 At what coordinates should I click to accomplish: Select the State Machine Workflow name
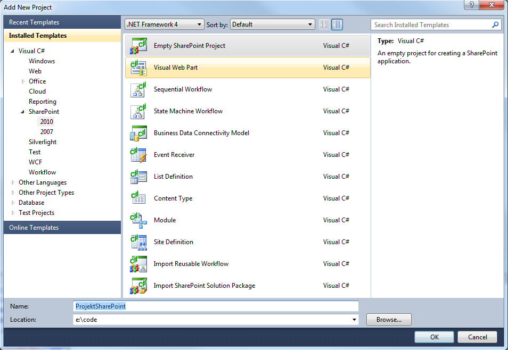(188, 111)
